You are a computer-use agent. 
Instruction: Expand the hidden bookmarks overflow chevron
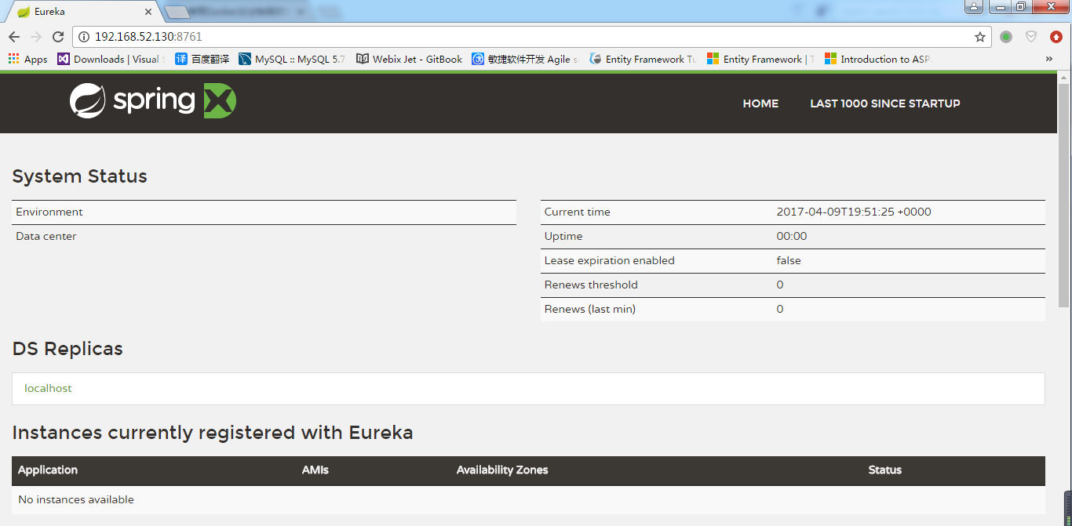[x=1049, y=59]
